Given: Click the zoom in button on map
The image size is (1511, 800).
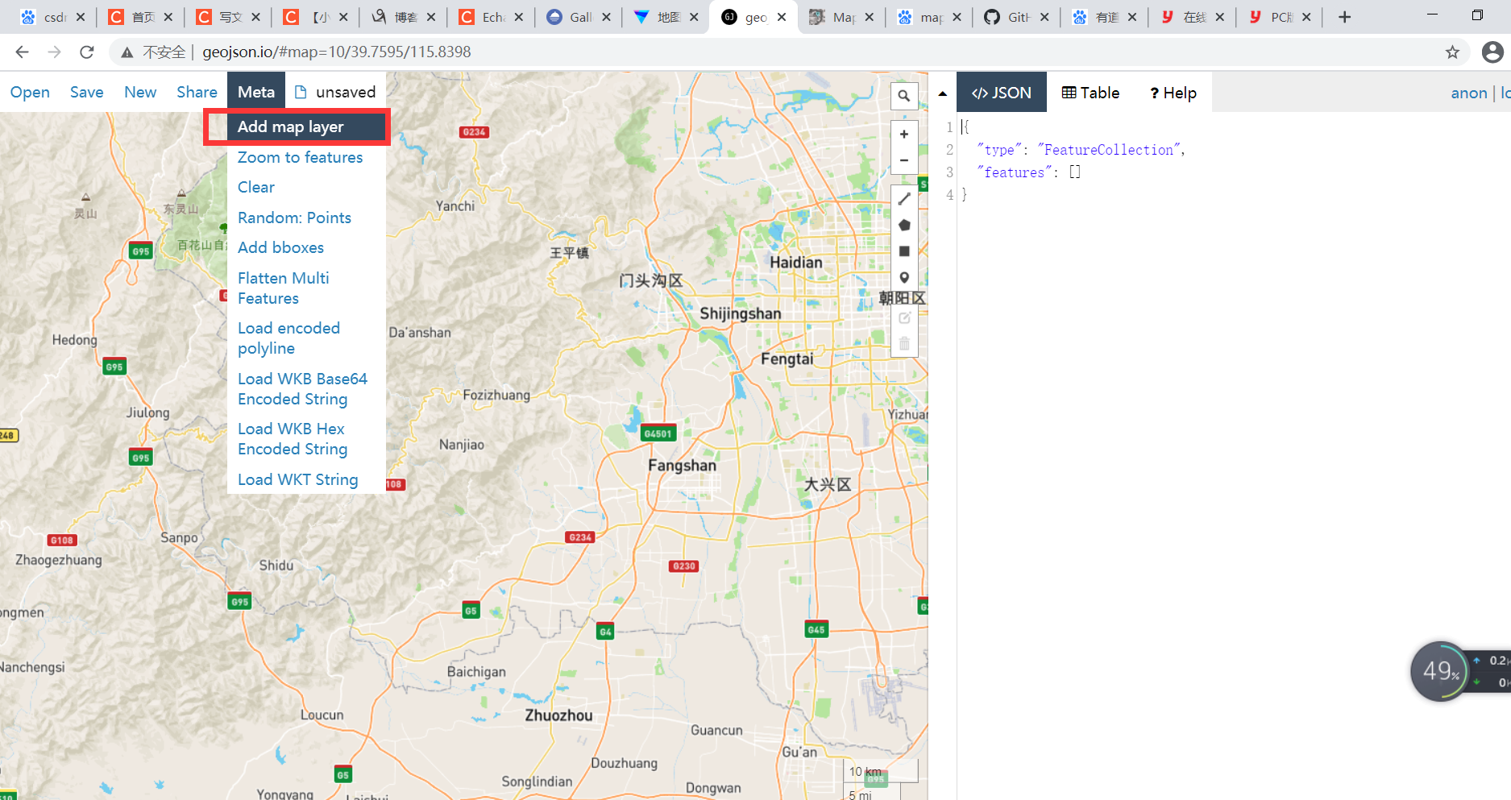Looking at the screenshot, I should click(x=904, y=134).
